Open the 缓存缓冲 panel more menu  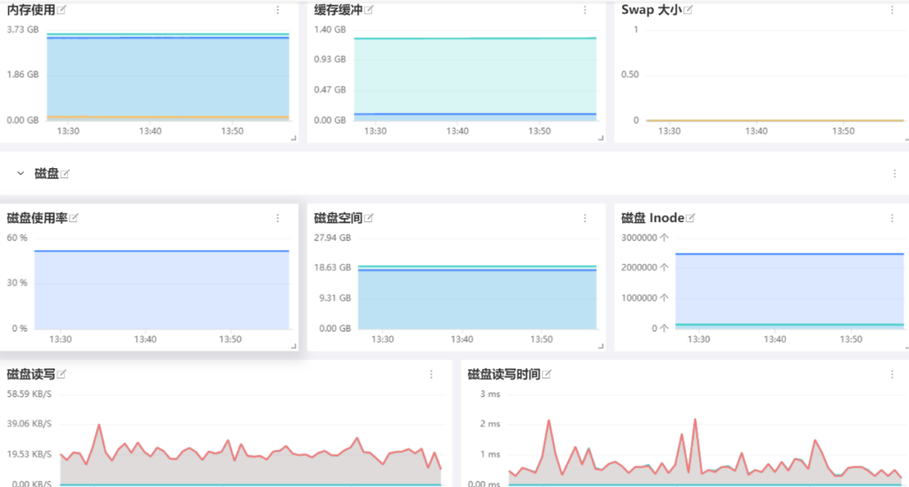click(585, 10)
